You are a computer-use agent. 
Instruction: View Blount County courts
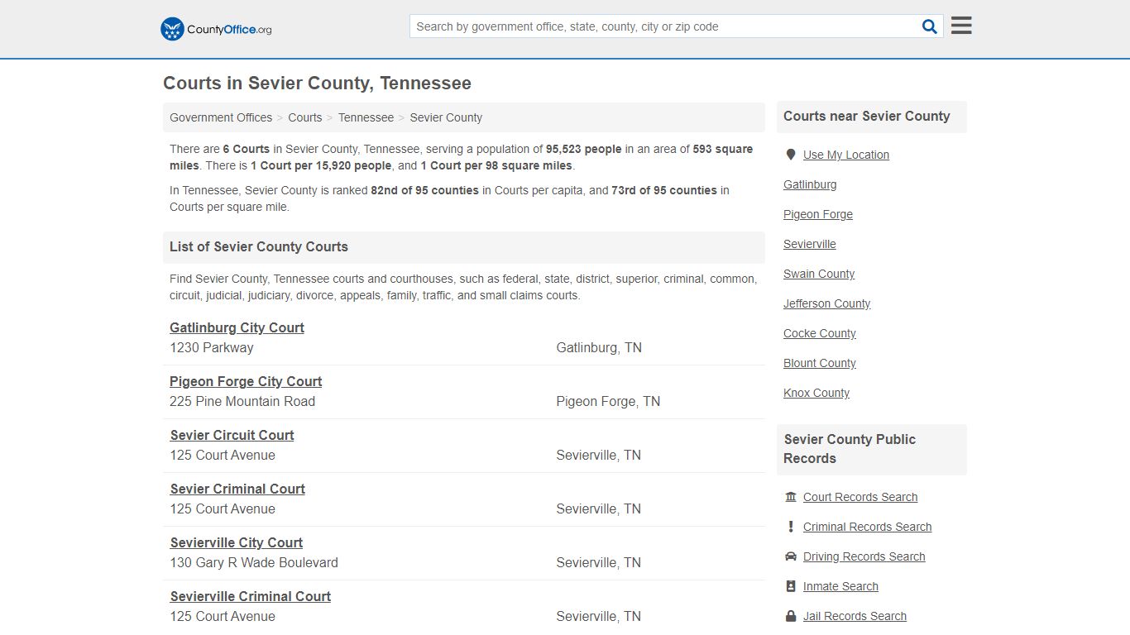(820, 363)
